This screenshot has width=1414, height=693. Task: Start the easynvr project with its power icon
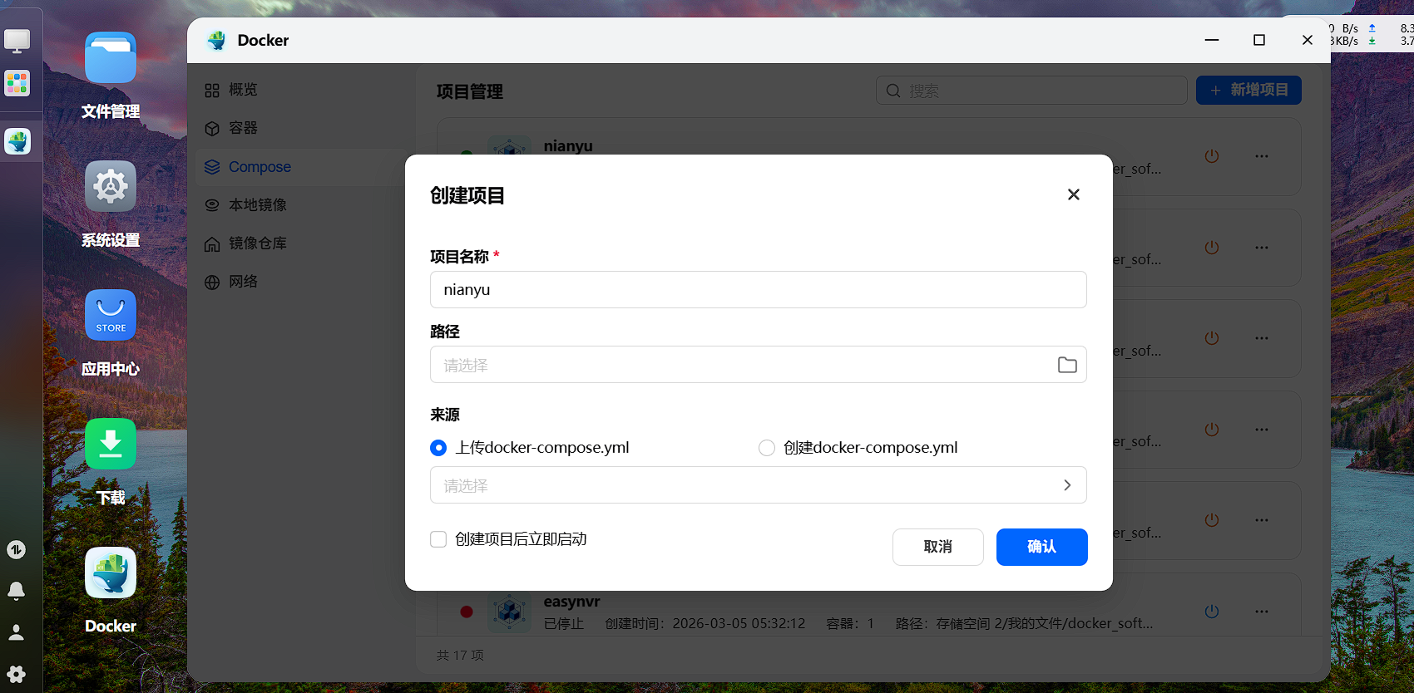coord(1212,612)
